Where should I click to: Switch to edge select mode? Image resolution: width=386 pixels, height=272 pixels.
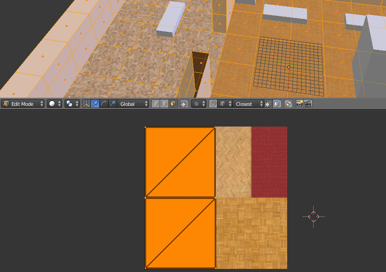164,104
